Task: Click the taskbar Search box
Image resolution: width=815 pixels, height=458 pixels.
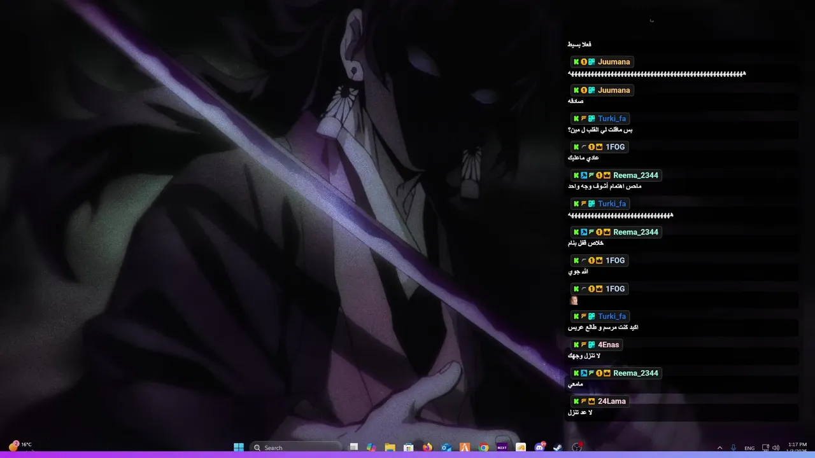Action: [295, 447]
